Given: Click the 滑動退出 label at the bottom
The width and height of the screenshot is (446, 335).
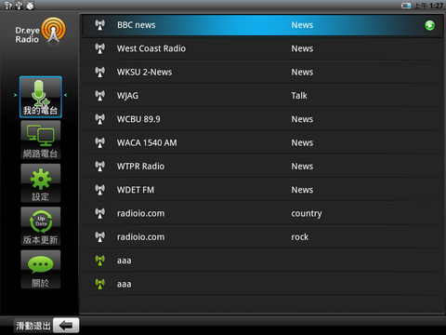Looking at the screenshot, I should click(x=33, y=326).
